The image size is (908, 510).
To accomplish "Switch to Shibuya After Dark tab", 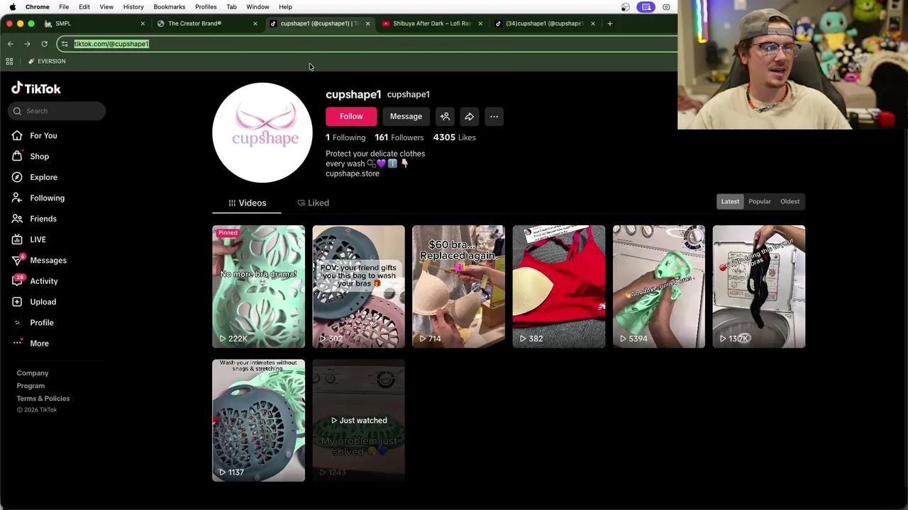I will [431, 23].
